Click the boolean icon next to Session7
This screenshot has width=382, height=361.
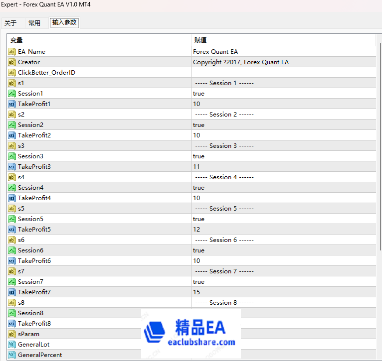[x=11, y=282]
